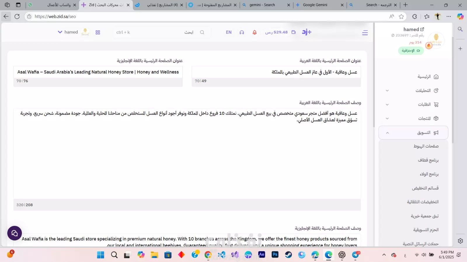Open the Edge Copilot icon

(x=460, y=17)
